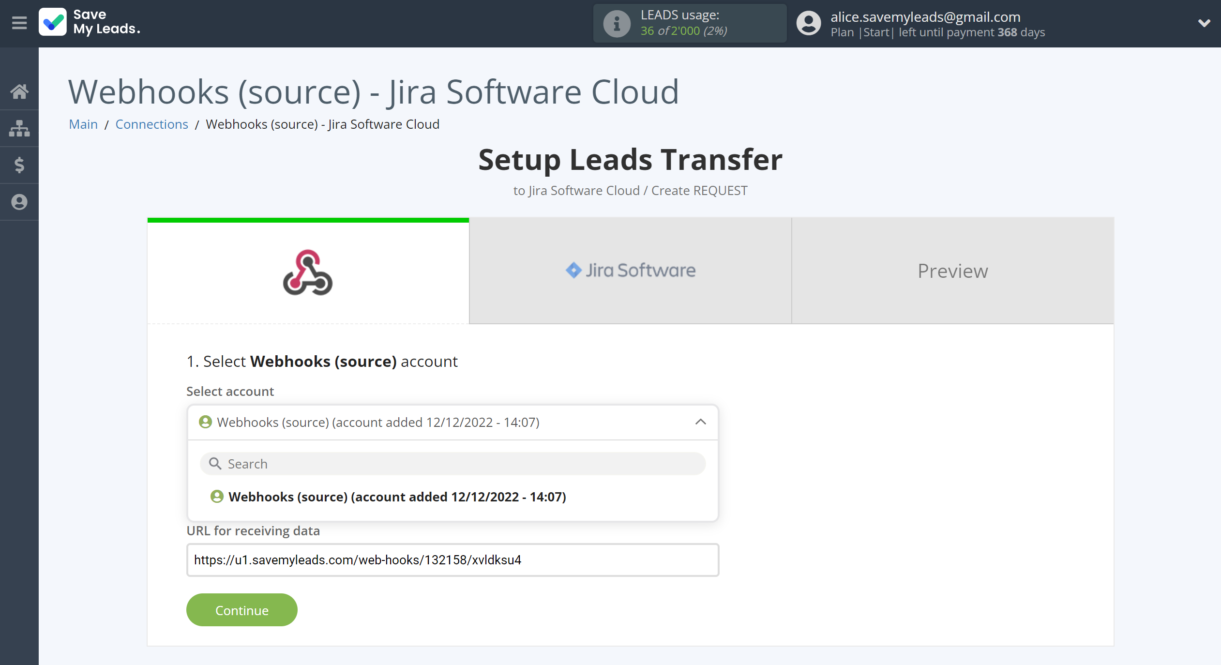Click the LEADS usage info icon

[617, 23]
